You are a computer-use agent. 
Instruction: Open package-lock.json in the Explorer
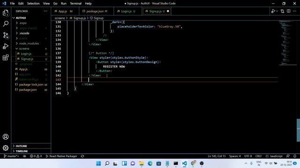[x=31, y=84]
